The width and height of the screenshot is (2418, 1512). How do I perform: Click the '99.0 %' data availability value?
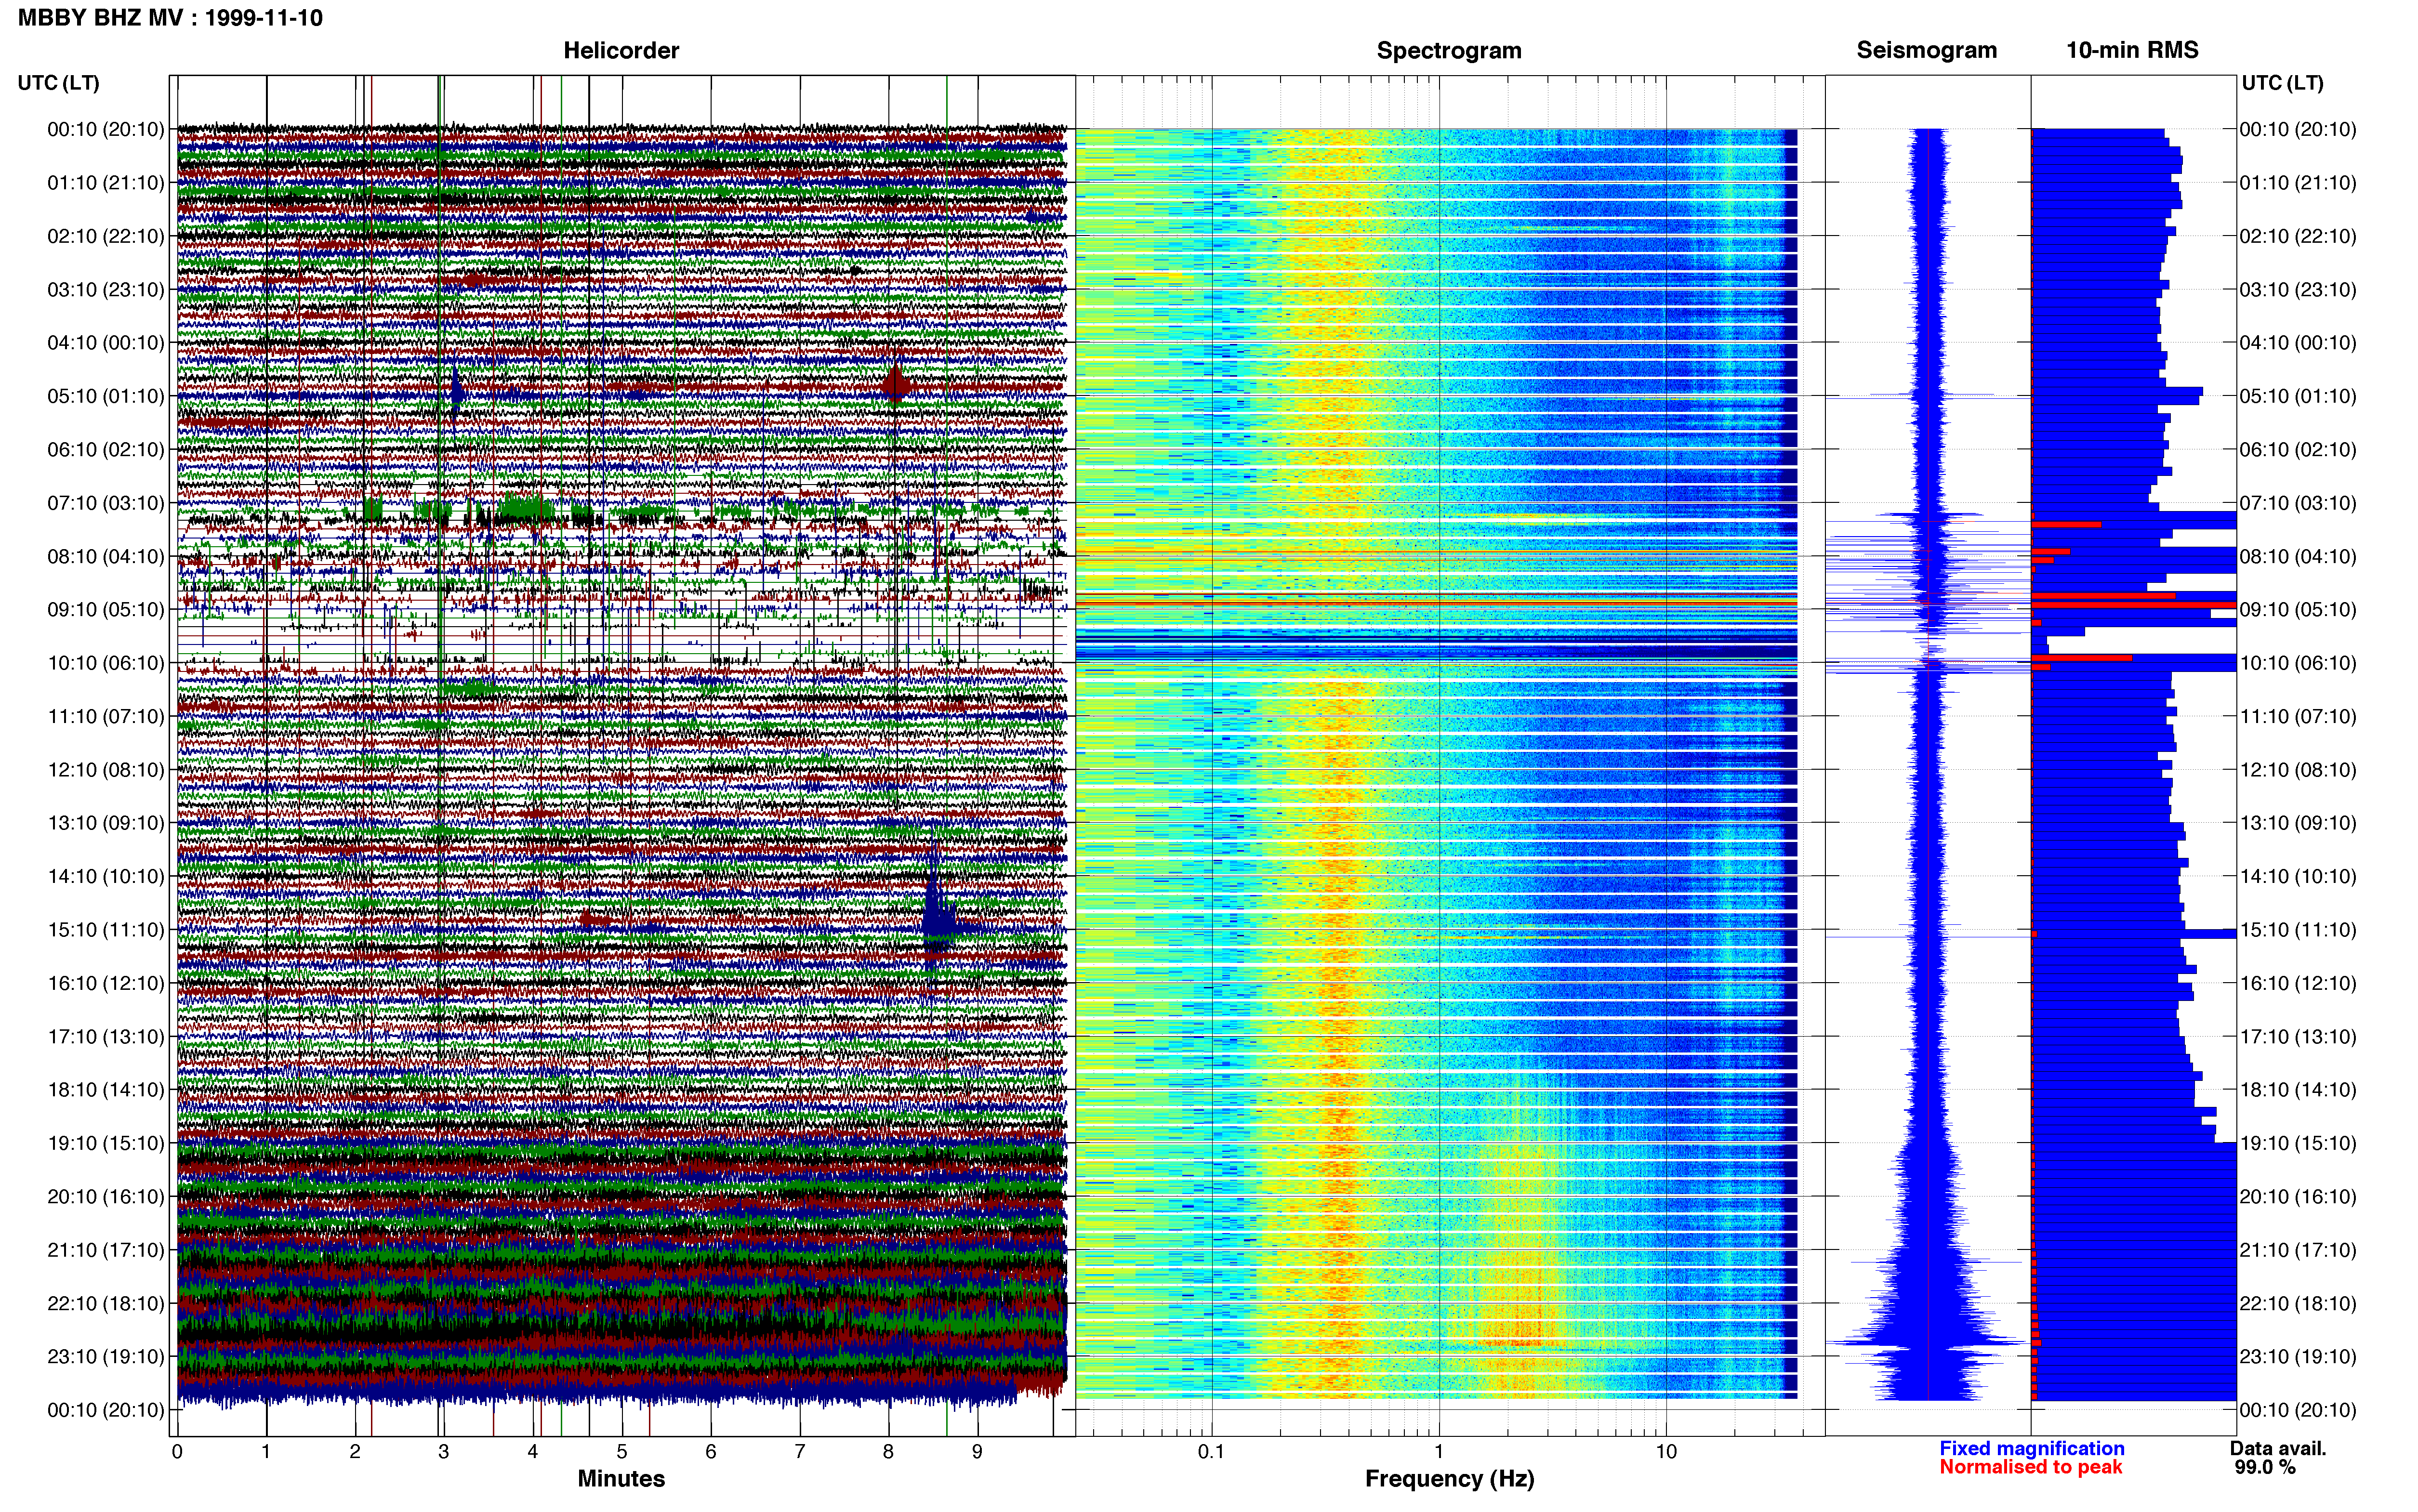point(2265,1467)
